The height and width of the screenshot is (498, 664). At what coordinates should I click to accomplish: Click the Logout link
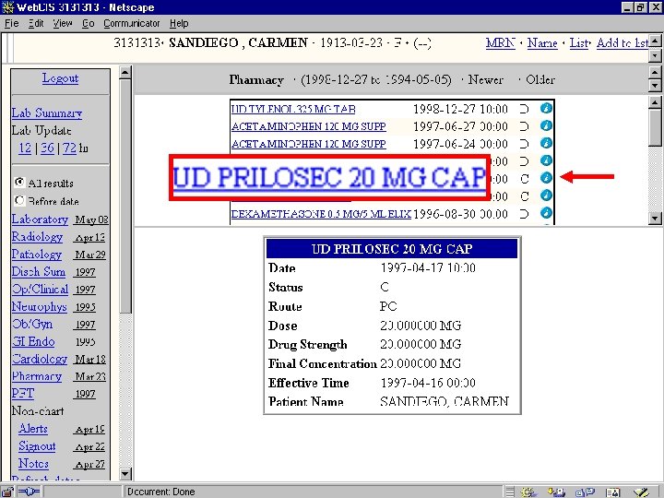point(60,78)
